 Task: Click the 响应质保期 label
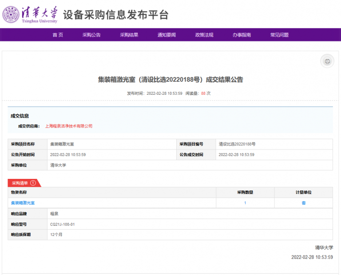[21, 235]
